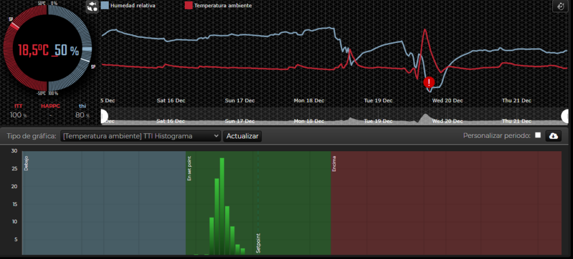Click Wed 20 Dec on the range navigator
Viewport: 573px width, 259px height.
click(x=446, y=121)
